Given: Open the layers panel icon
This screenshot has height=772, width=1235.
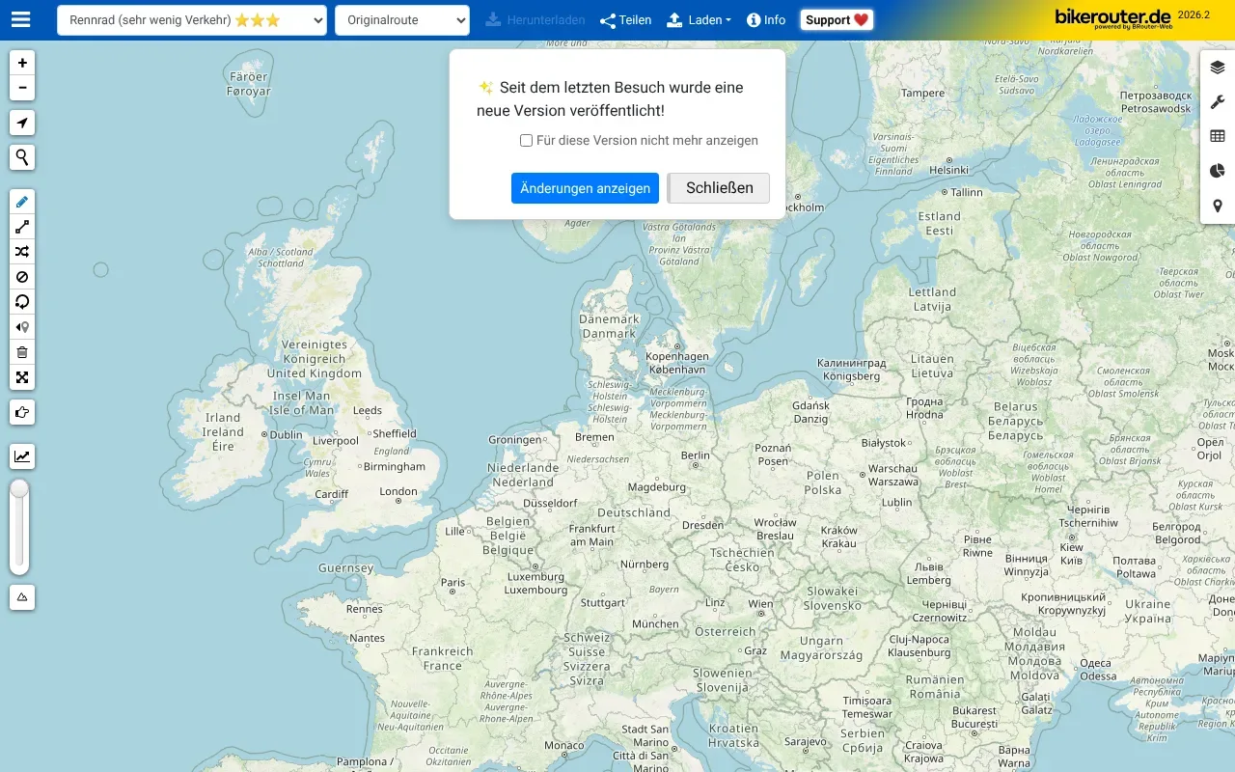Looking at the screenshot, I should pyautogui.click(x=1218, y=68).
